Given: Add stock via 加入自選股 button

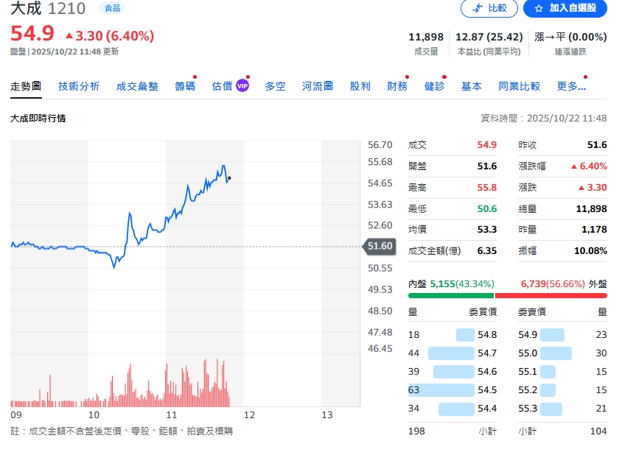Looking at the screenshot, I should (x=565, y=8).
